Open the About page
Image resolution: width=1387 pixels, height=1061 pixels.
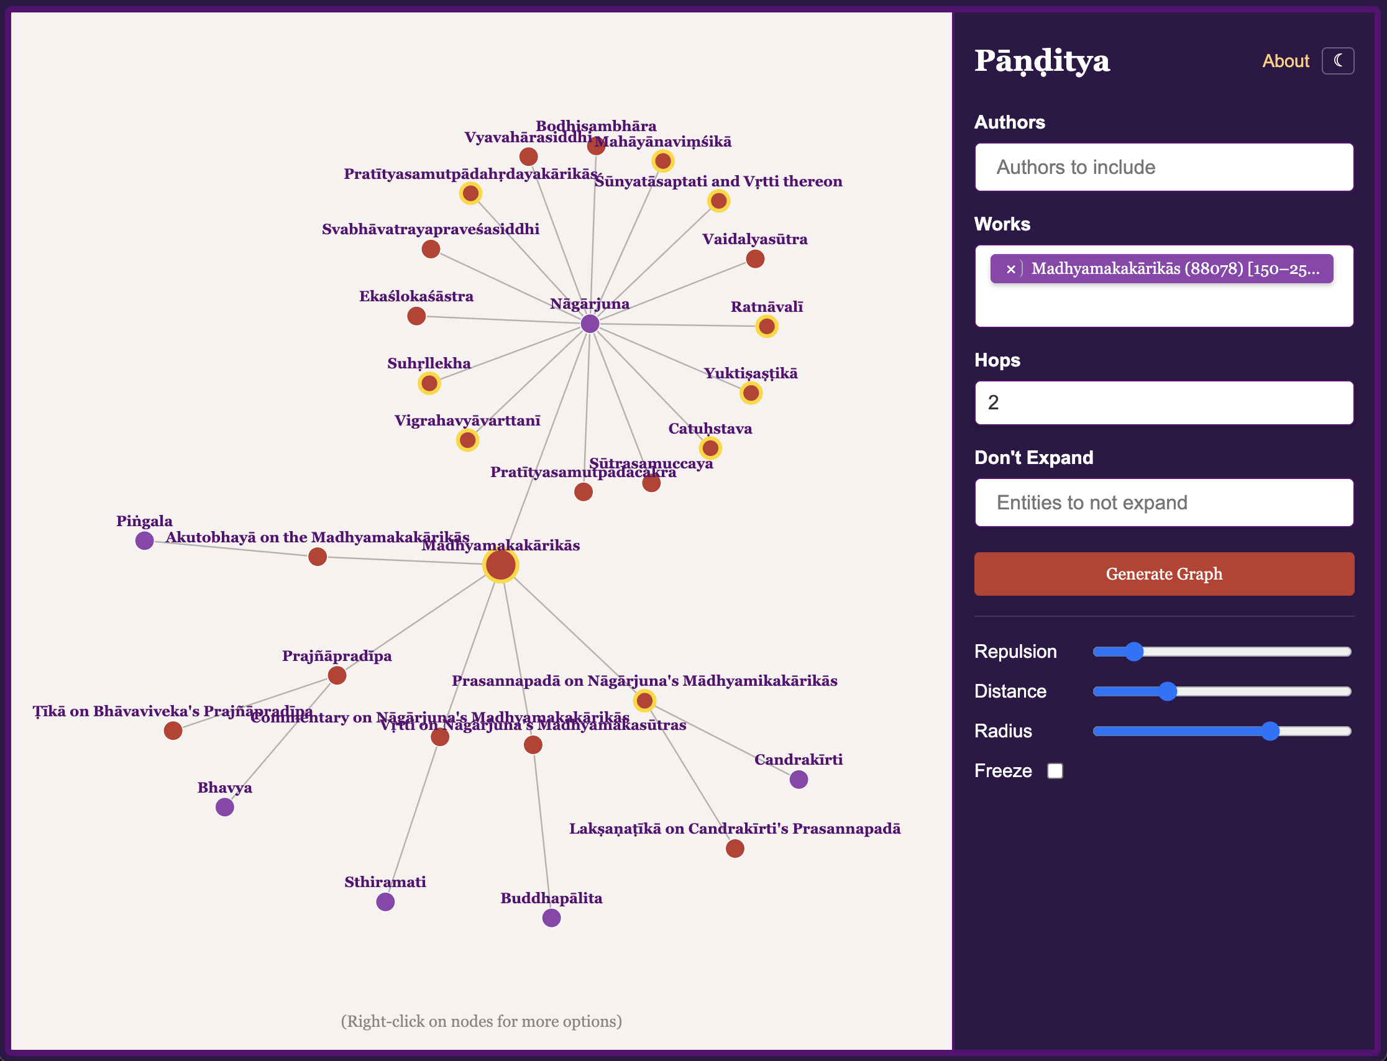pyautogui.click(x=1285, y=61)
